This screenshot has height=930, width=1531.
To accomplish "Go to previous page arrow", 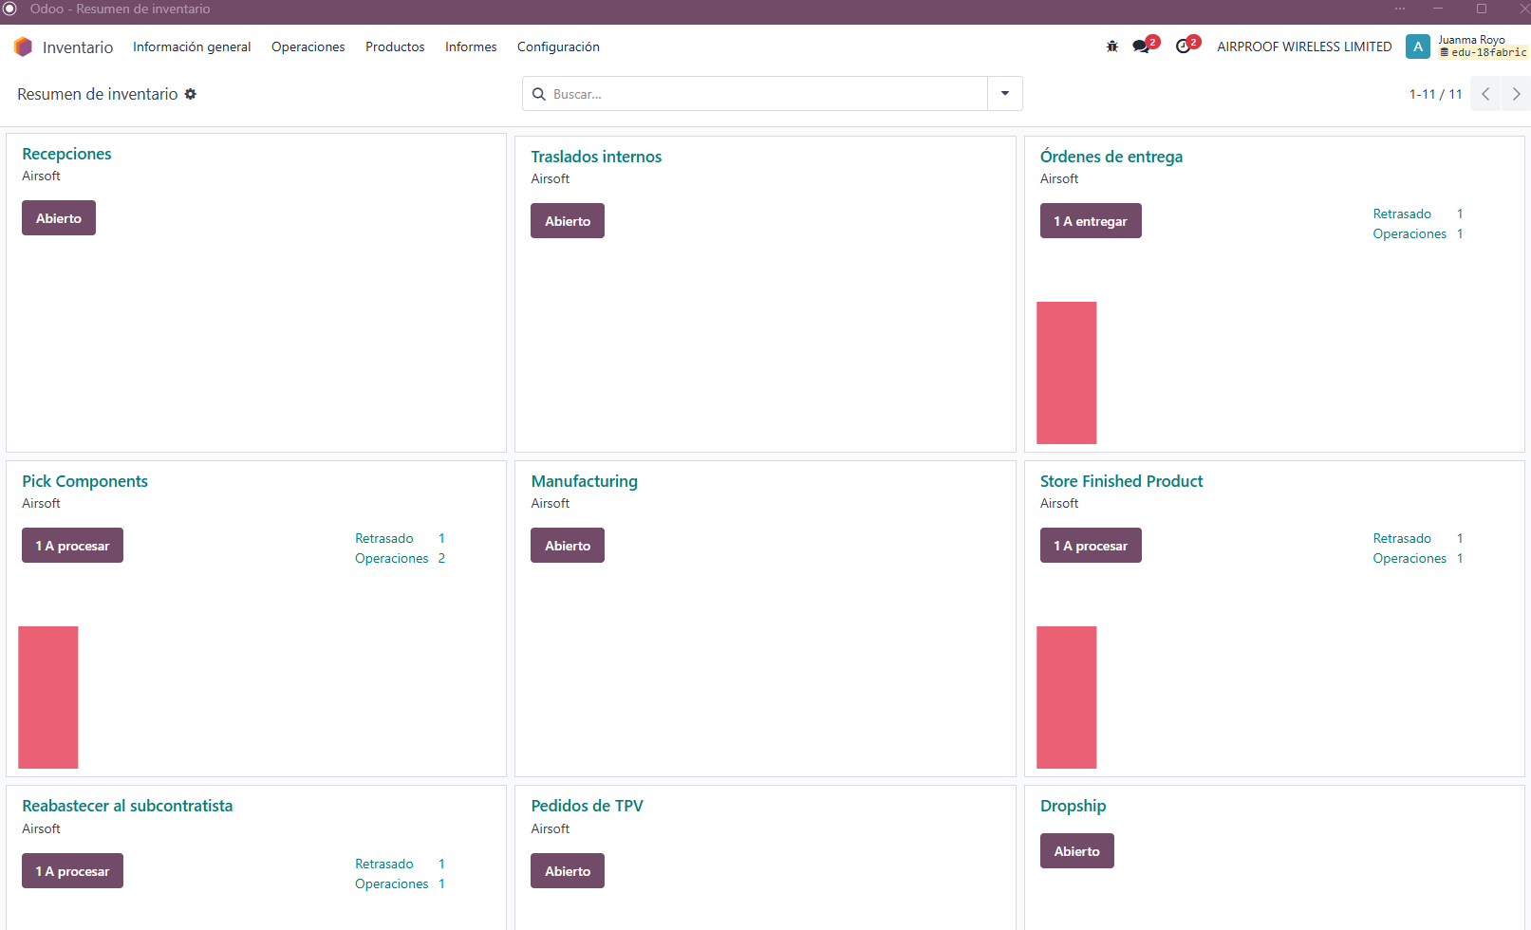I will click(1485, 94).
